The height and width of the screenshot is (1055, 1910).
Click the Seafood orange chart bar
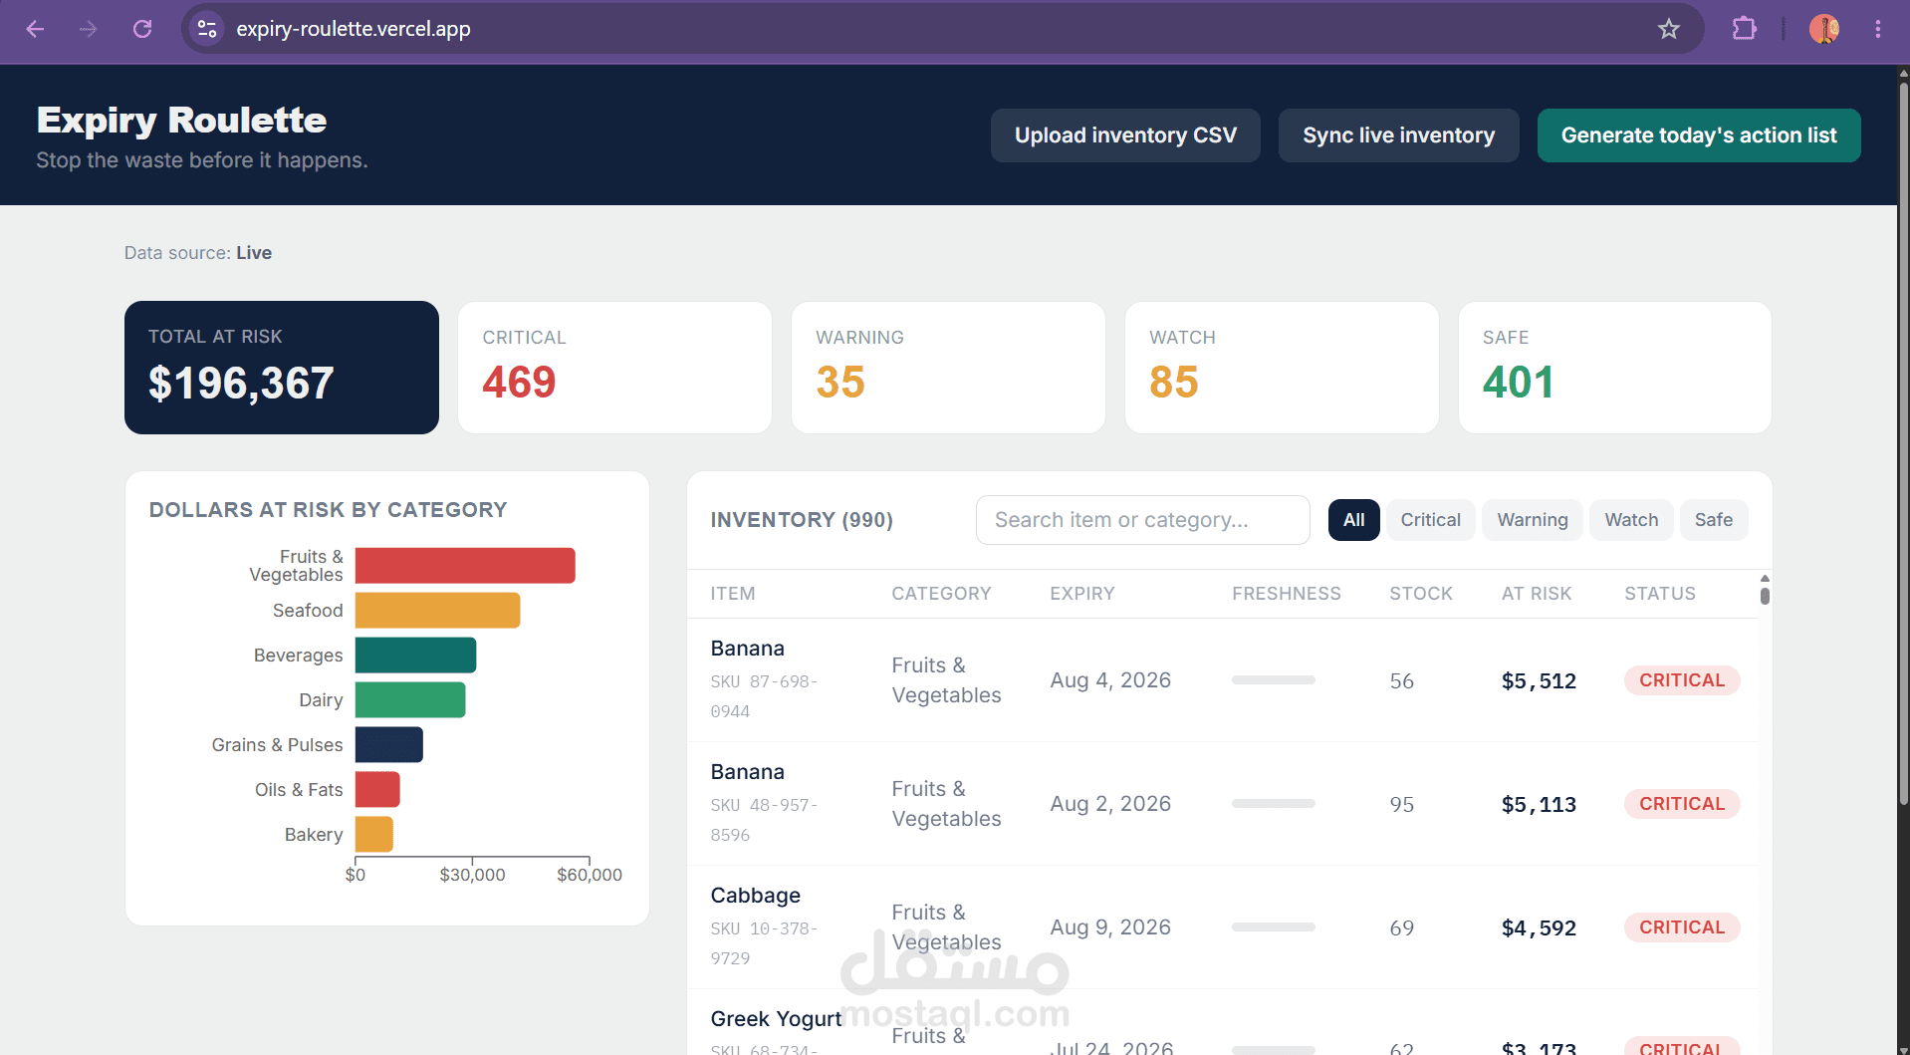(437, 611)
